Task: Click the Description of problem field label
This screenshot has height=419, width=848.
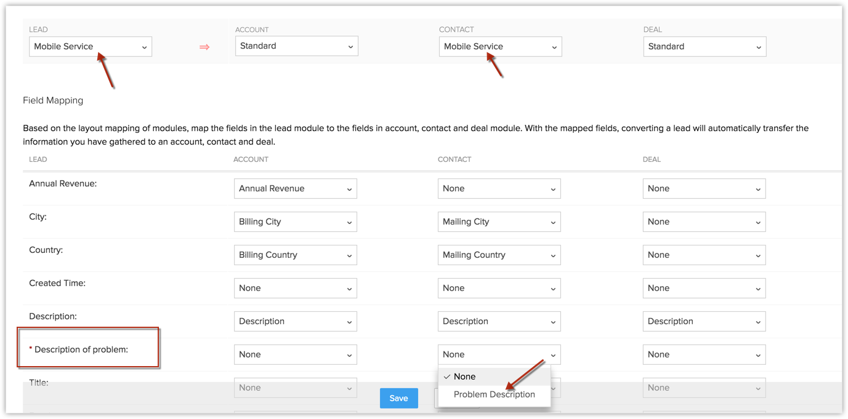Action: [x=81, y=349]
